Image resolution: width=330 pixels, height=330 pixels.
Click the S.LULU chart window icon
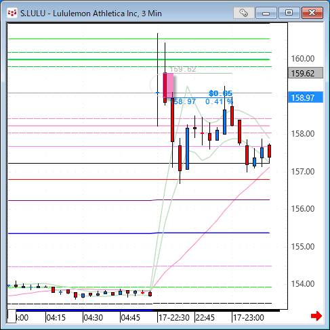tap(12, 13)
